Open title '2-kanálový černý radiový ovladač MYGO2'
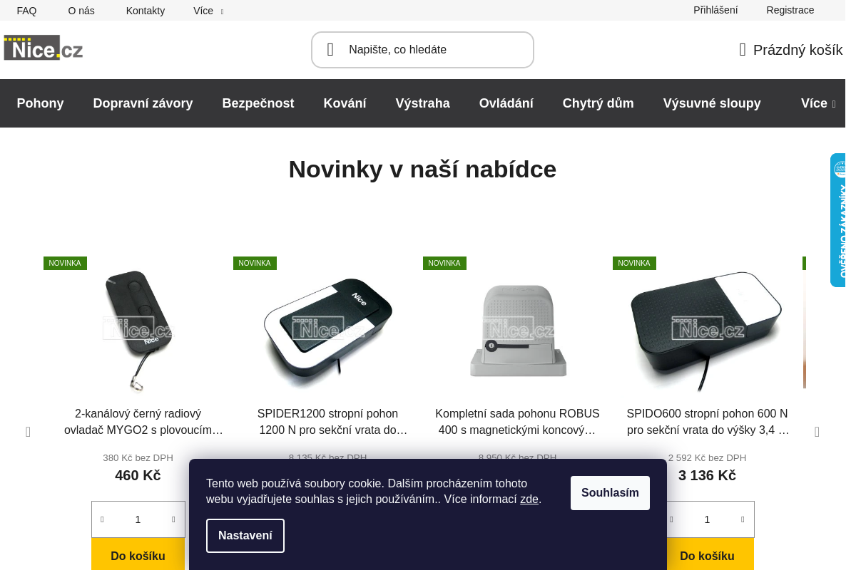856x570 pixels. tap(143, 422)
